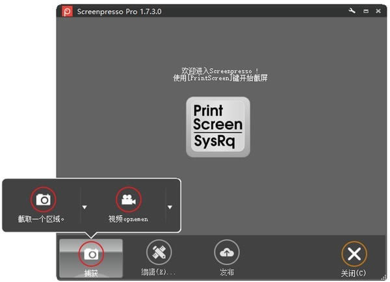Click the orange X close icon

(354, 253)
